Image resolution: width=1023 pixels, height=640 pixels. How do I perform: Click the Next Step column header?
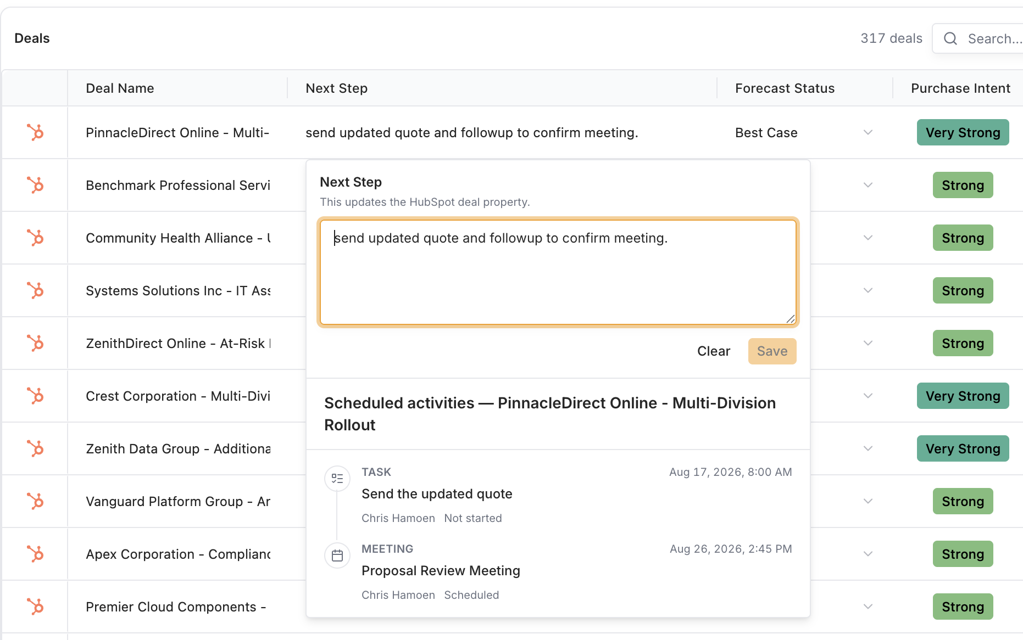coord(336,88)
